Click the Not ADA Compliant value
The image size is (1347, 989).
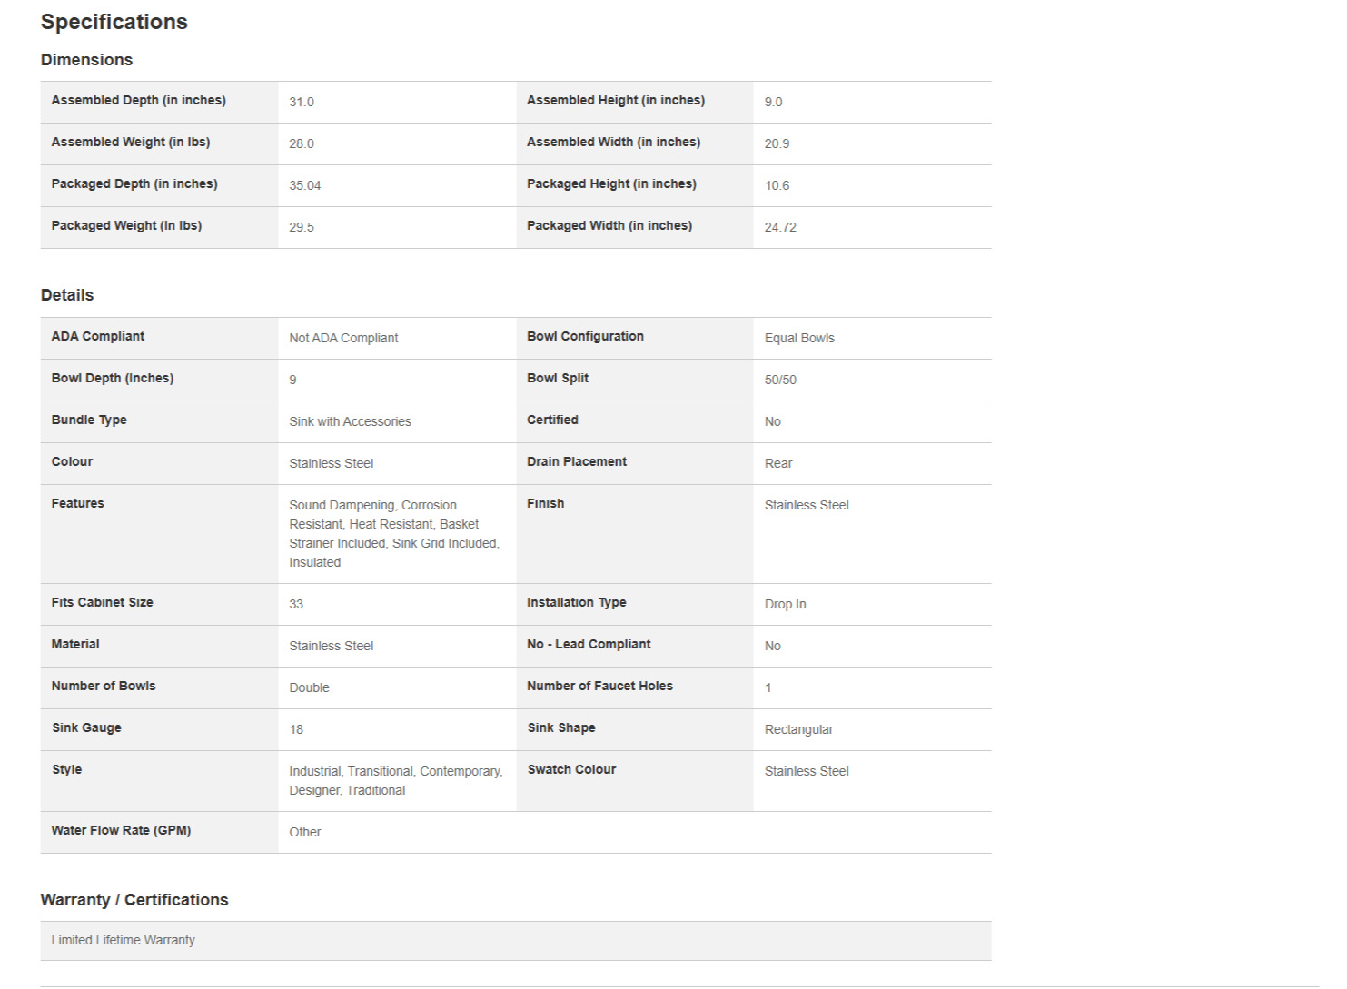click(x=343, y=338)
